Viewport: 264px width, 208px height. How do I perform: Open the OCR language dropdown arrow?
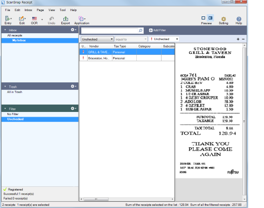(x=42, y=19)
